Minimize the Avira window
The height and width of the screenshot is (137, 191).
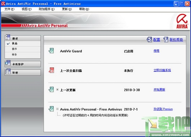(176, 4)
